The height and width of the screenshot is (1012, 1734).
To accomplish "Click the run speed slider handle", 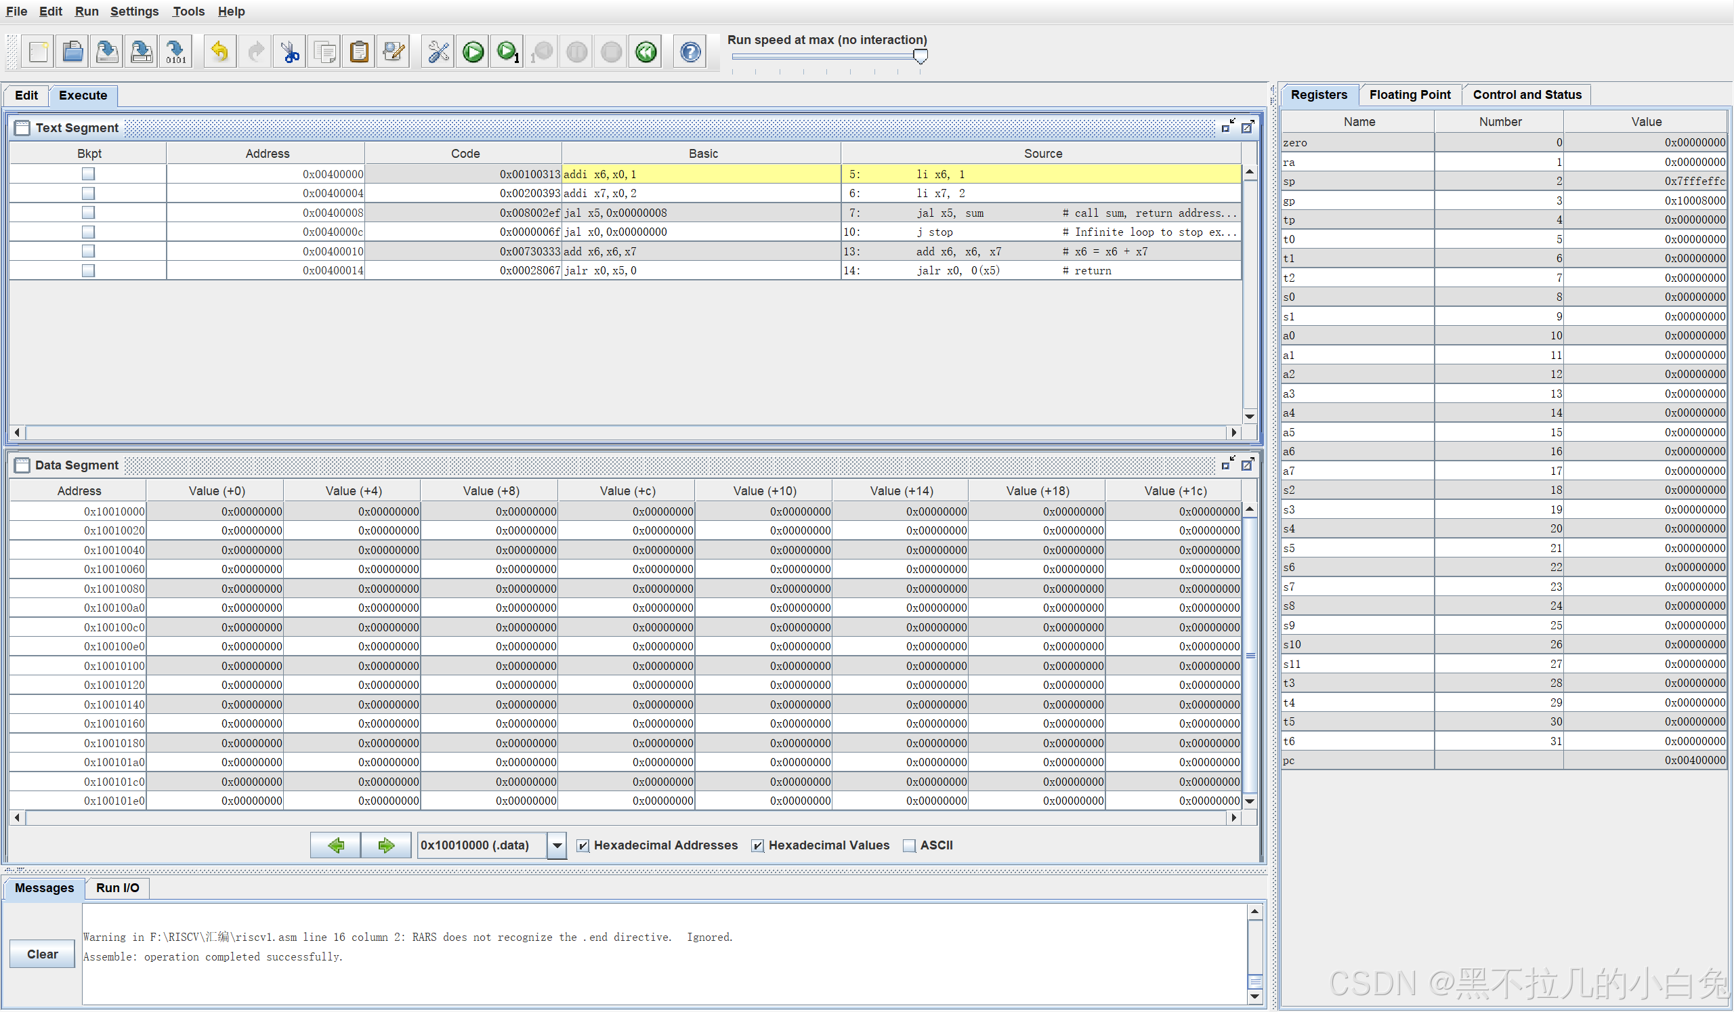I will [x=920, y=56].
